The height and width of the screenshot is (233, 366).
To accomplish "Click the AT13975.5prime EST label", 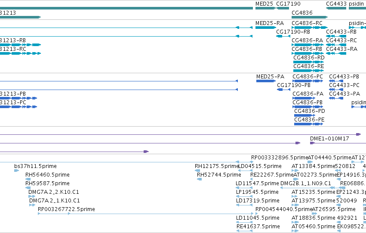I will (x=314, y=201).
